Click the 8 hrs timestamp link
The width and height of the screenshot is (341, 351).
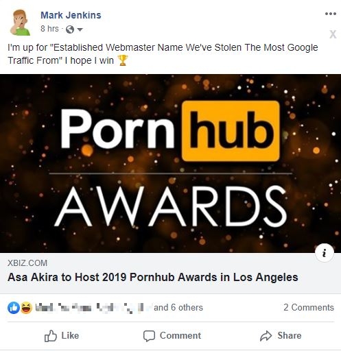[x=49, y=29]
